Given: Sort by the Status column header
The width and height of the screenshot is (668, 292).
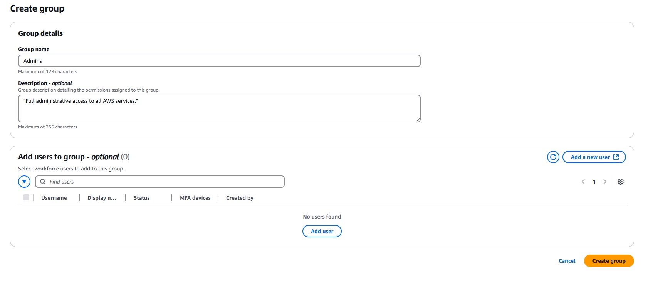Looking at the screenshot, I should [141, 198].
